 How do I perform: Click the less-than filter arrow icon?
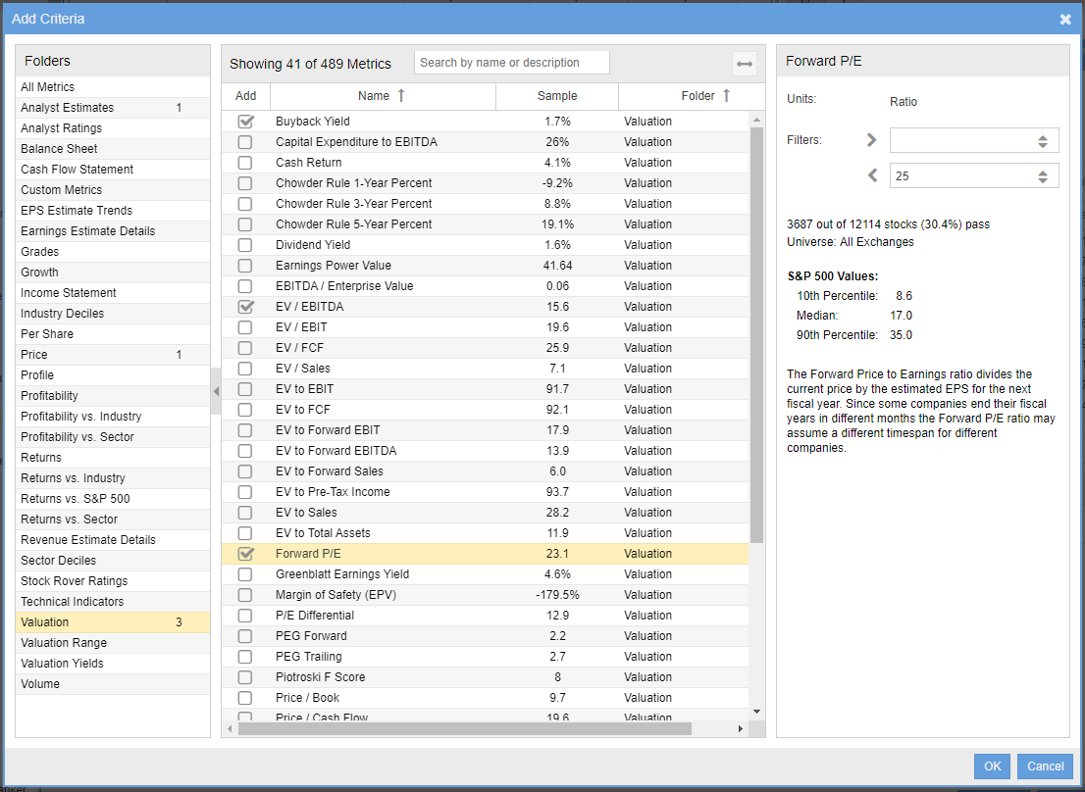871,175
